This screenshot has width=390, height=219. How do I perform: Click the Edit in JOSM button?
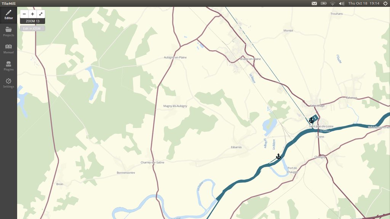point(32,28)
